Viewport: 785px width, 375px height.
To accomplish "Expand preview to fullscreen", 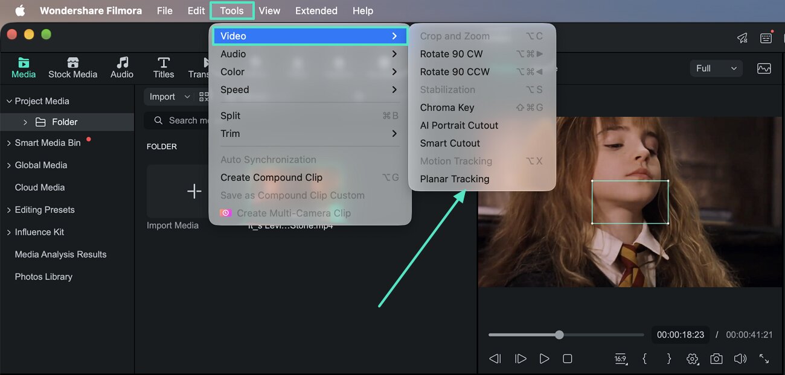I will tap(764, 359).
